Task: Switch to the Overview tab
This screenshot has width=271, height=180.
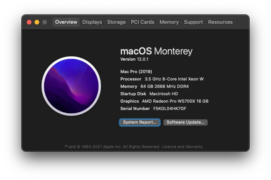Action: pyautogui.click(x=66, y=22)
